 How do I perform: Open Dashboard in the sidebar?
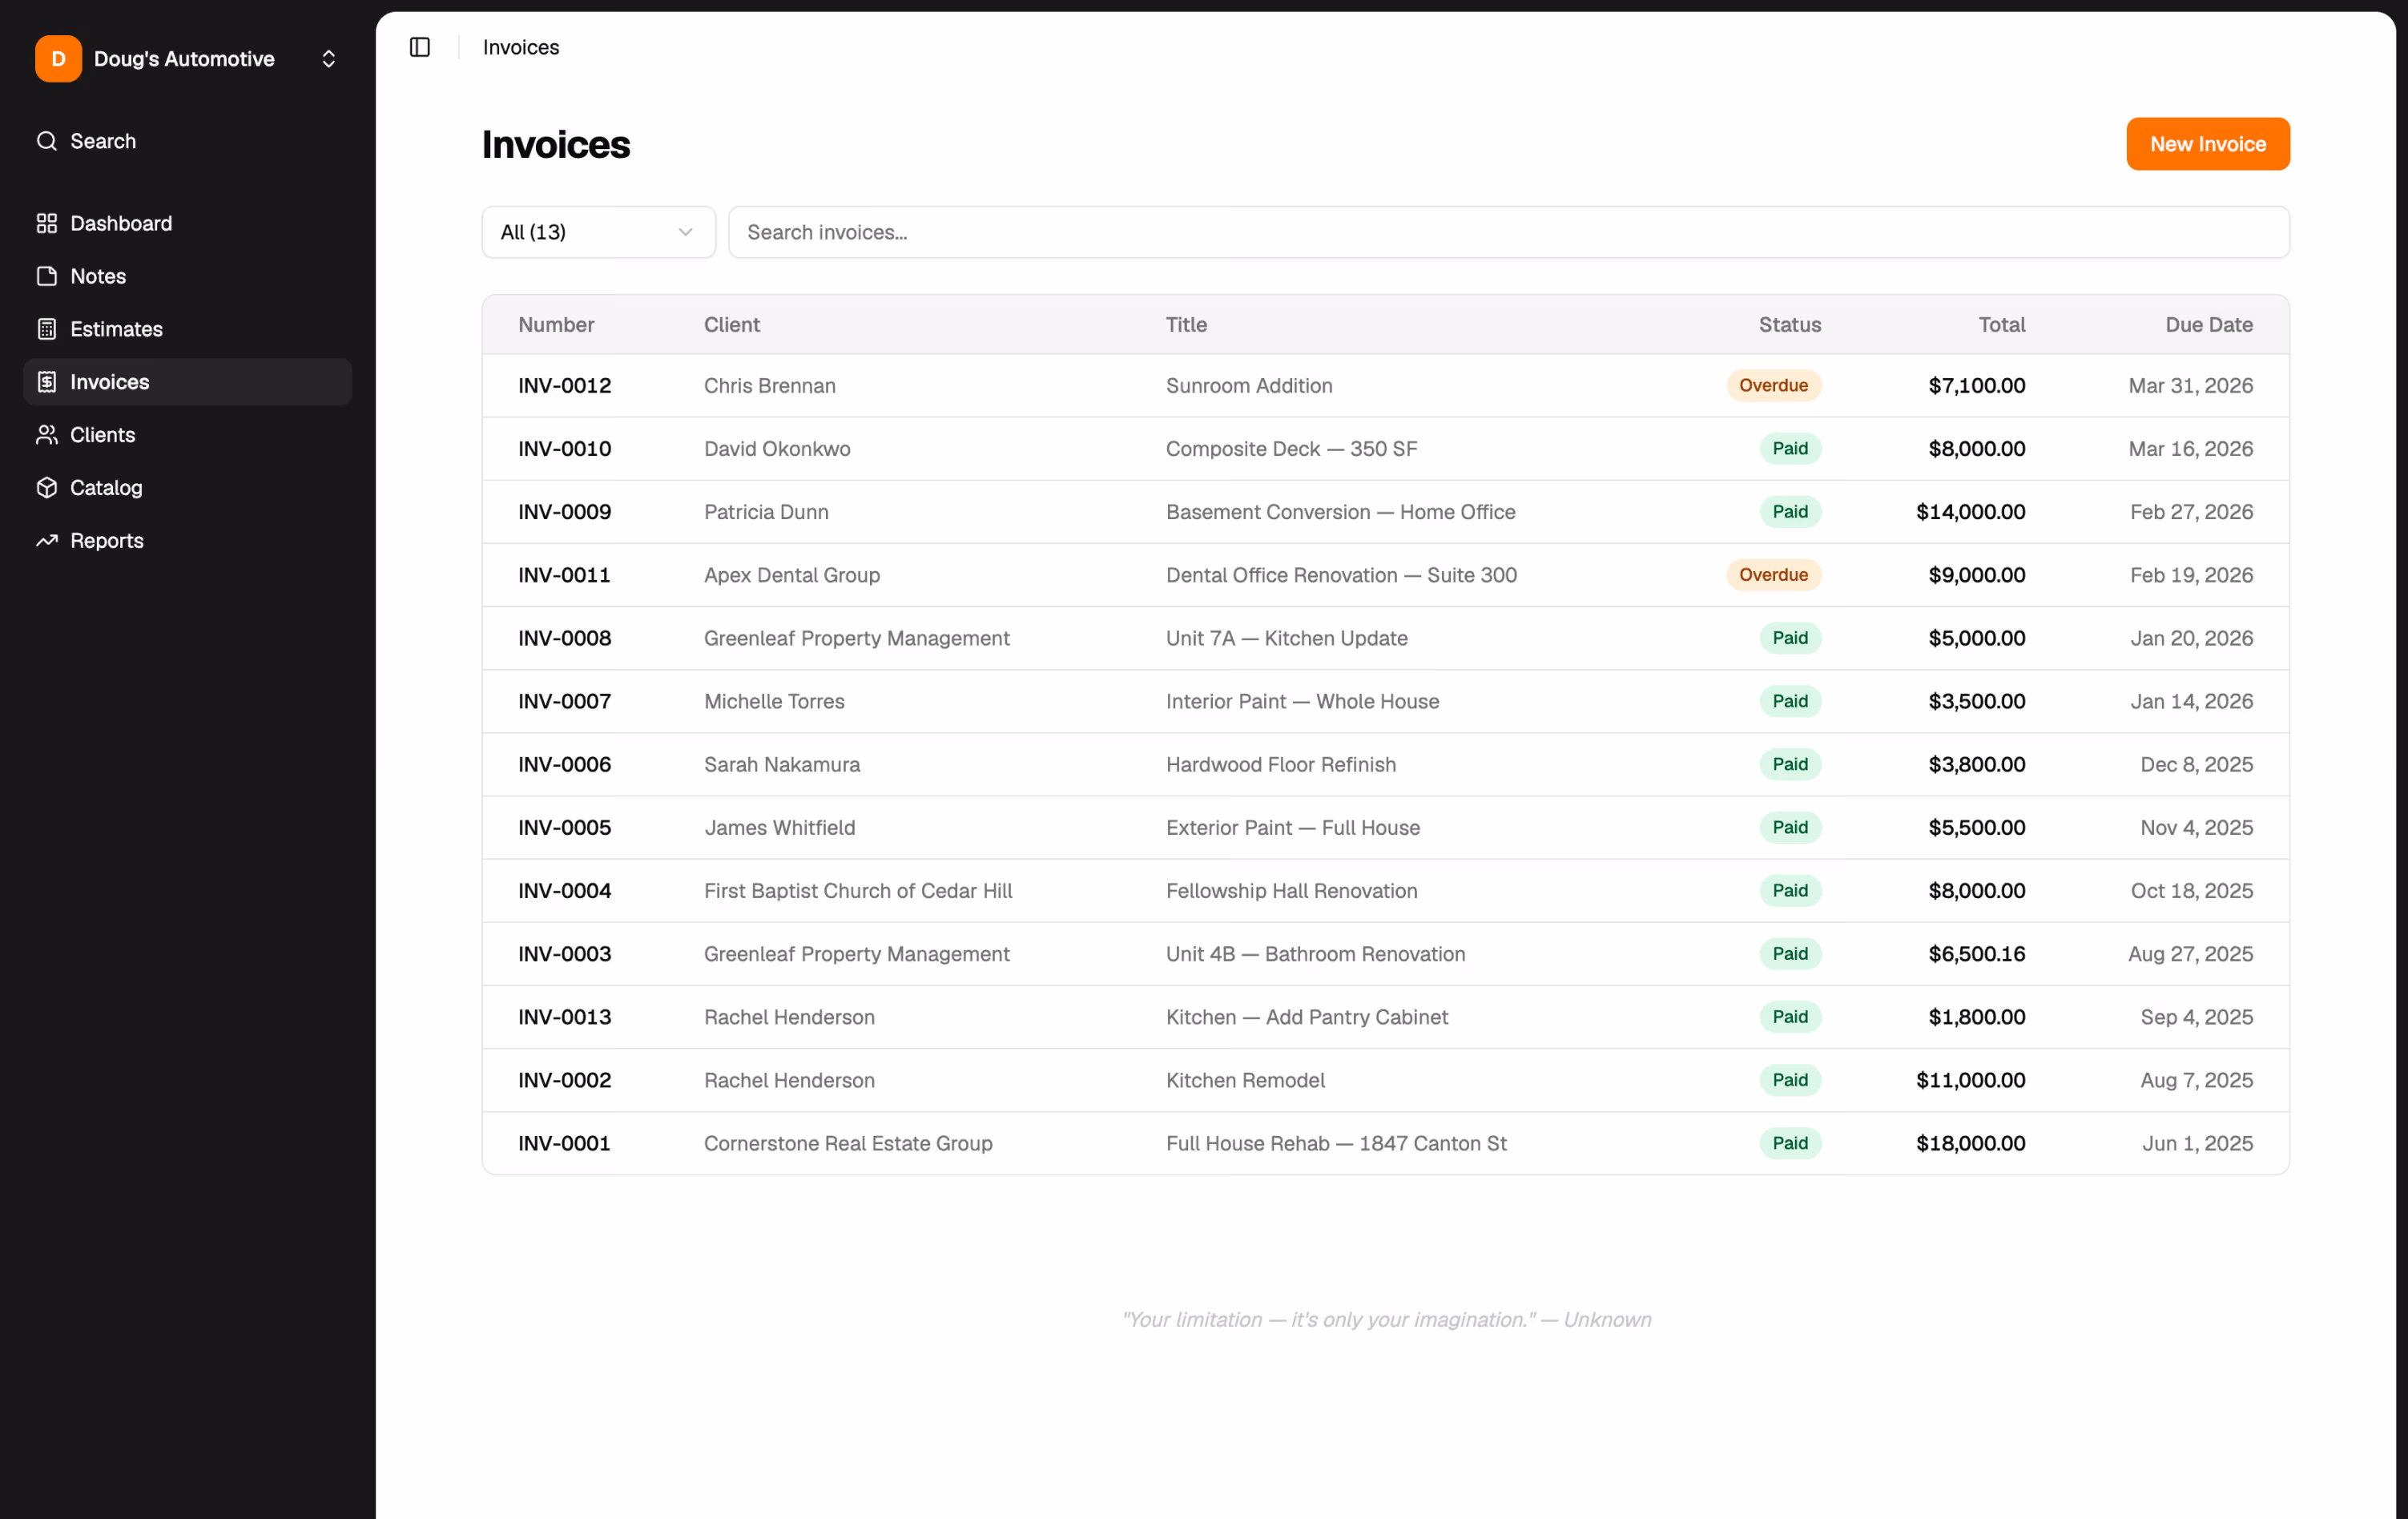[188, 223]
